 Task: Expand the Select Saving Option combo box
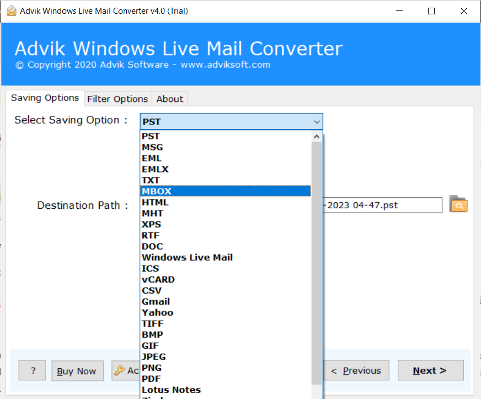click(231, 122)
